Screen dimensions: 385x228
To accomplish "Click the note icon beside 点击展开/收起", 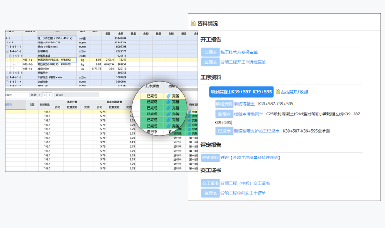I will click(x=278, y=92).
